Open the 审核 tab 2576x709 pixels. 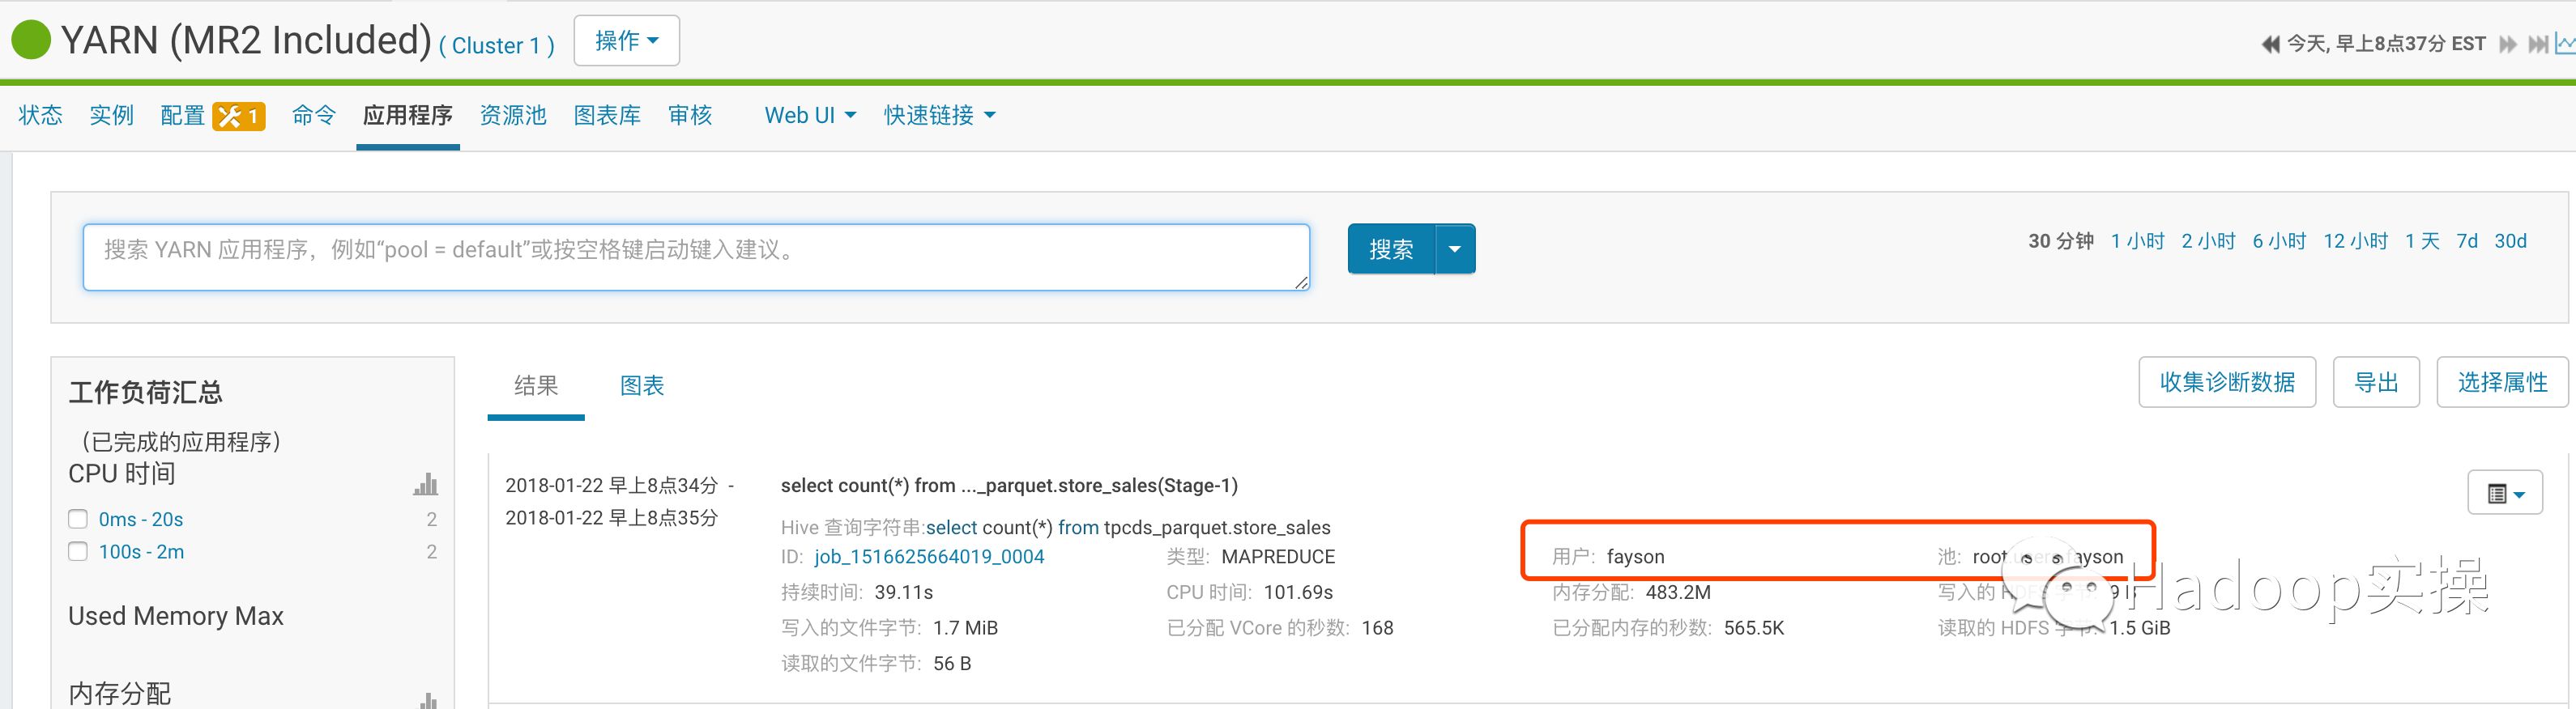690,116
